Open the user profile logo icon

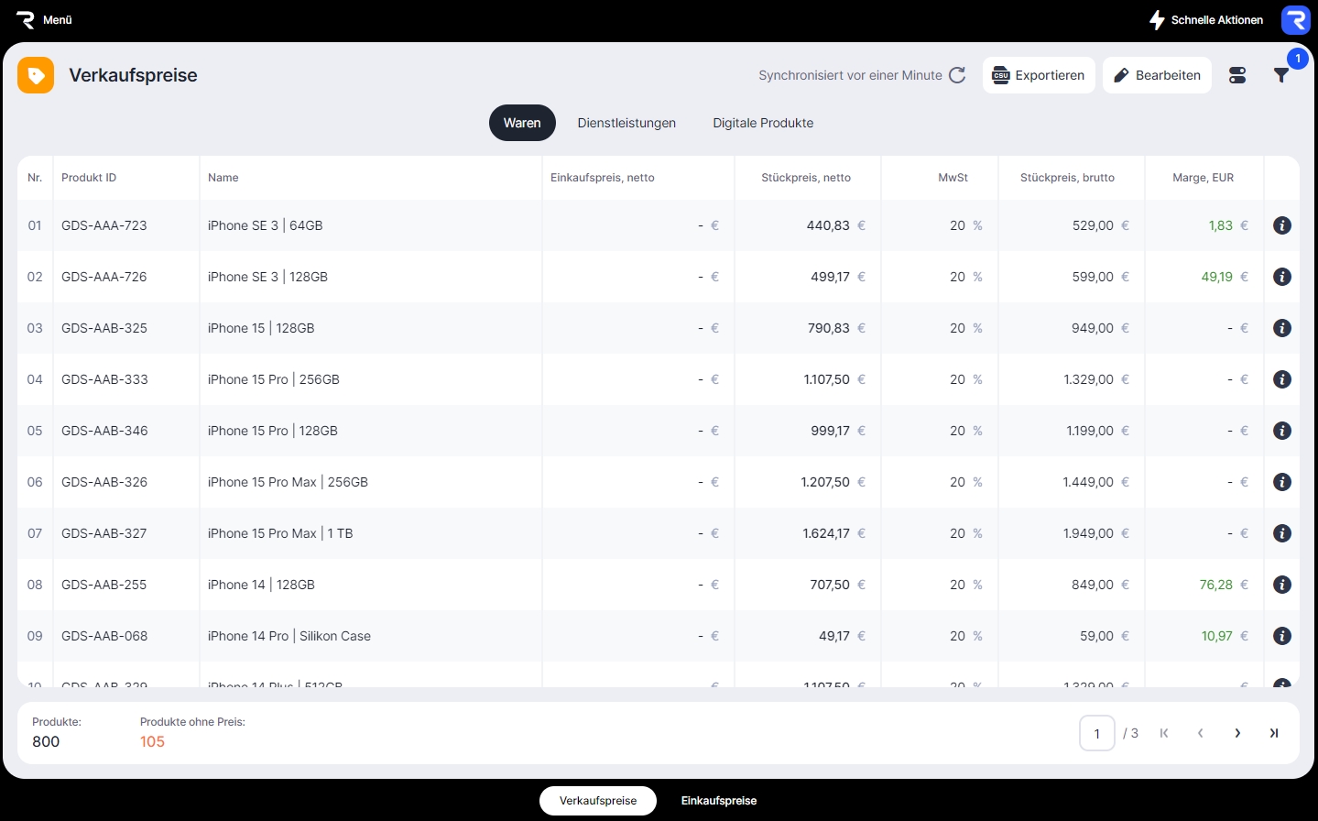point(1295,20)
